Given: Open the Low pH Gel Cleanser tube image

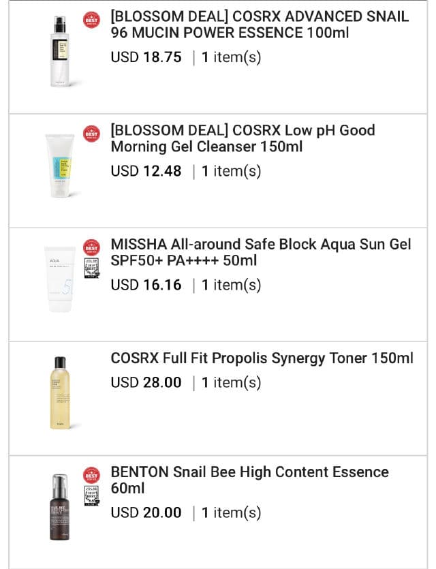Looking at the screenshot, I should click(x=60, y=166).
